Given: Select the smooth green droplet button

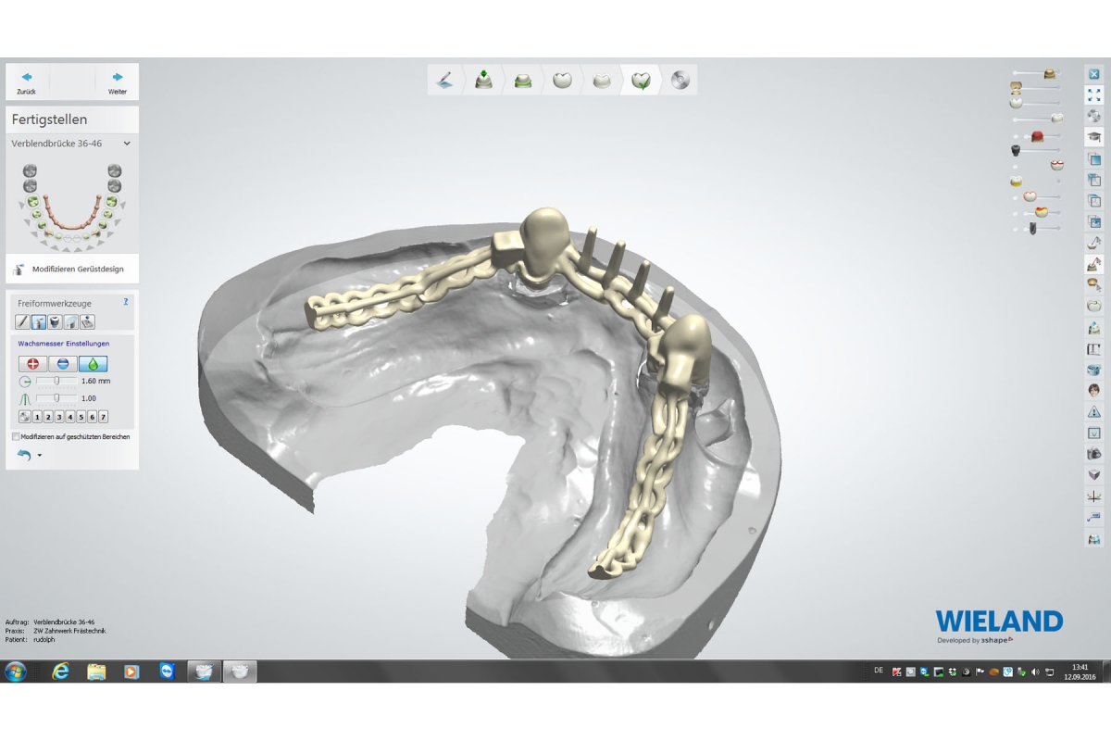Looking at the screenshot, I should coord(93,364).
